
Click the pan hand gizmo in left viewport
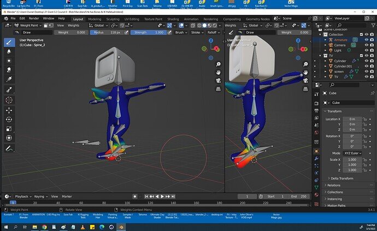(219, 72)
